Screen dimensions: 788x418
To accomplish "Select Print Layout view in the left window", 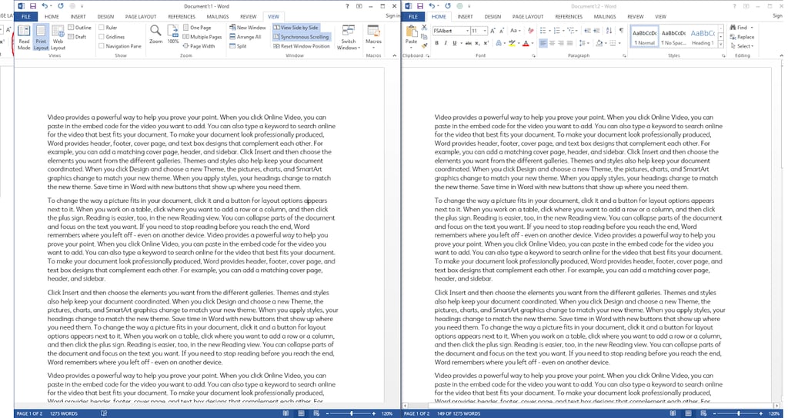I will [x=41, y=38].
